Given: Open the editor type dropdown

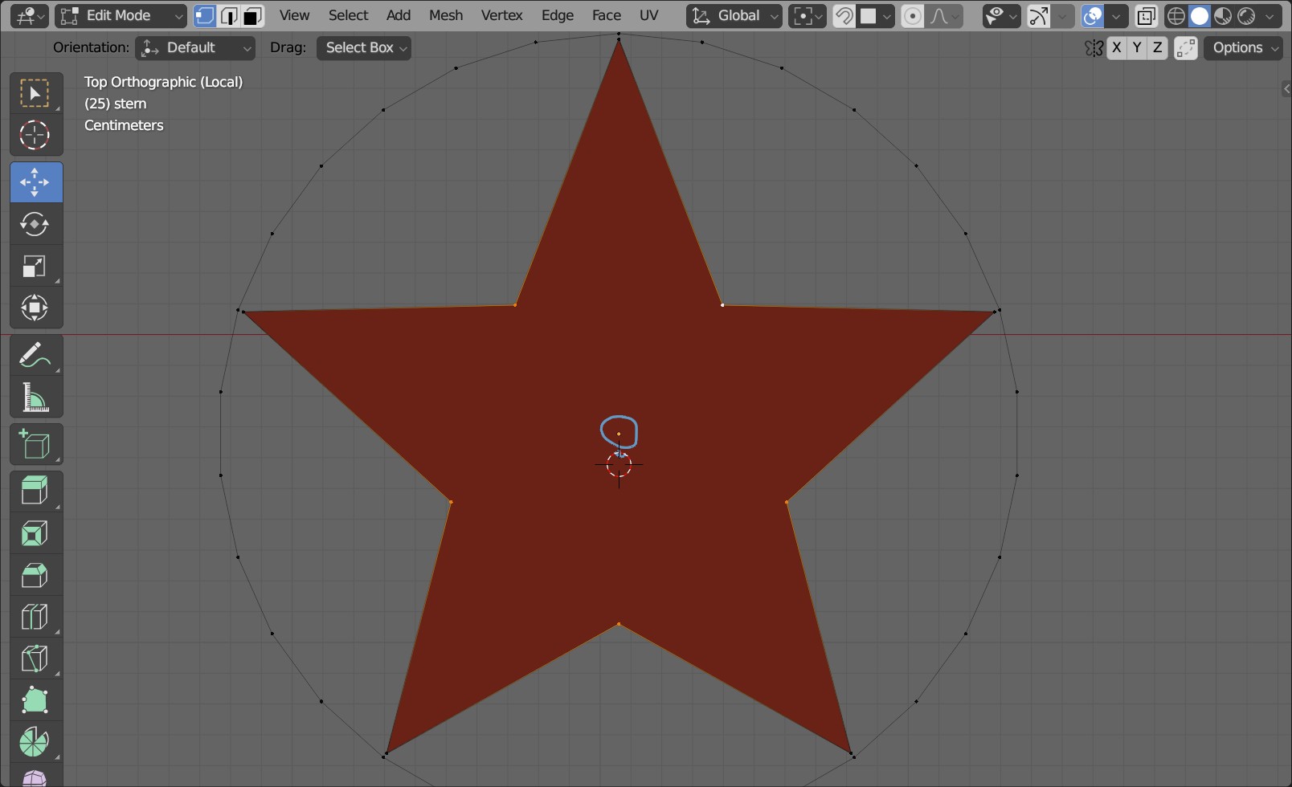Looking at the screenshot, I should coord(29,15).
